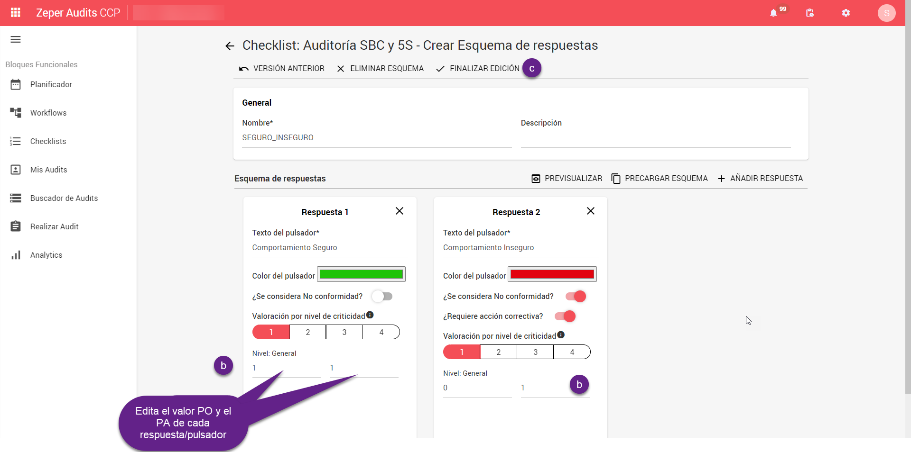The image size is (911, 452).
Task: Click the Descripción input field
Action: [x=656, y=138]
